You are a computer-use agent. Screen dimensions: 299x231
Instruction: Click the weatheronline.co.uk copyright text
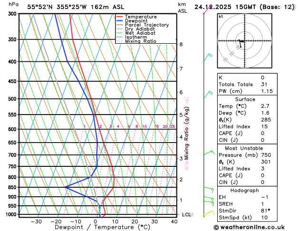[x=249, y=227]
